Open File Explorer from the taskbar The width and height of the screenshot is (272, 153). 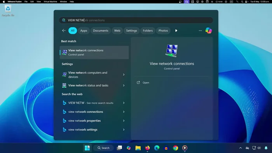(x=138, y=148)
